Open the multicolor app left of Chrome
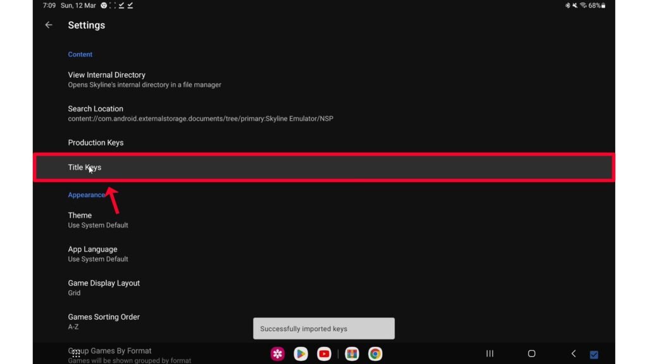Viewport: 648px width, 364px height. tap(352, 354)
